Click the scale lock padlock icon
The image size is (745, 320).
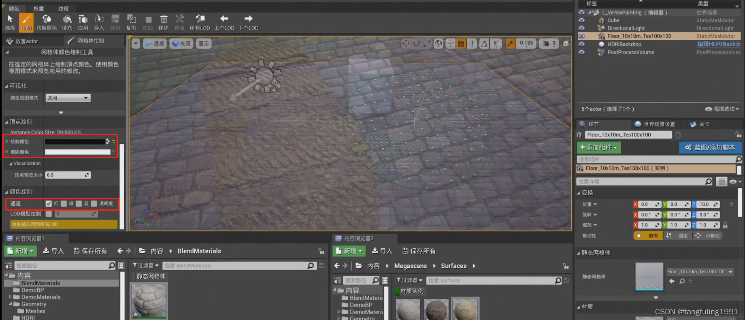[x=725, y=225]
